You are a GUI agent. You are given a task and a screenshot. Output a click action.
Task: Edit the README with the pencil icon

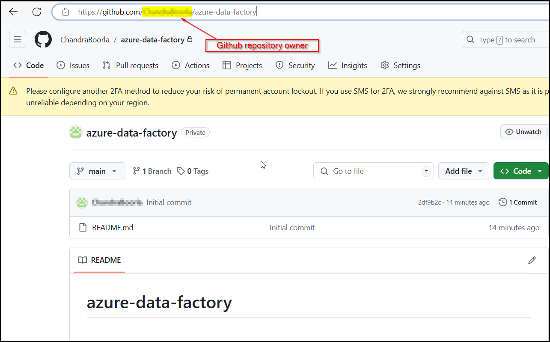click(x=532, y=260)
